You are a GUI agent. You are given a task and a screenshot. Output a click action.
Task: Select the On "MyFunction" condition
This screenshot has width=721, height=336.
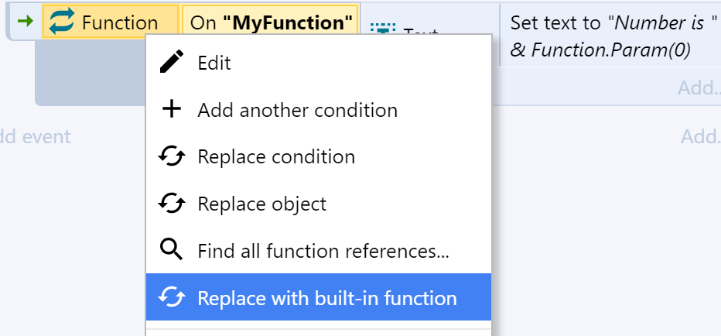tap(271, 22)
